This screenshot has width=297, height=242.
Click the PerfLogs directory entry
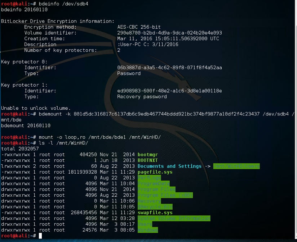149,178
